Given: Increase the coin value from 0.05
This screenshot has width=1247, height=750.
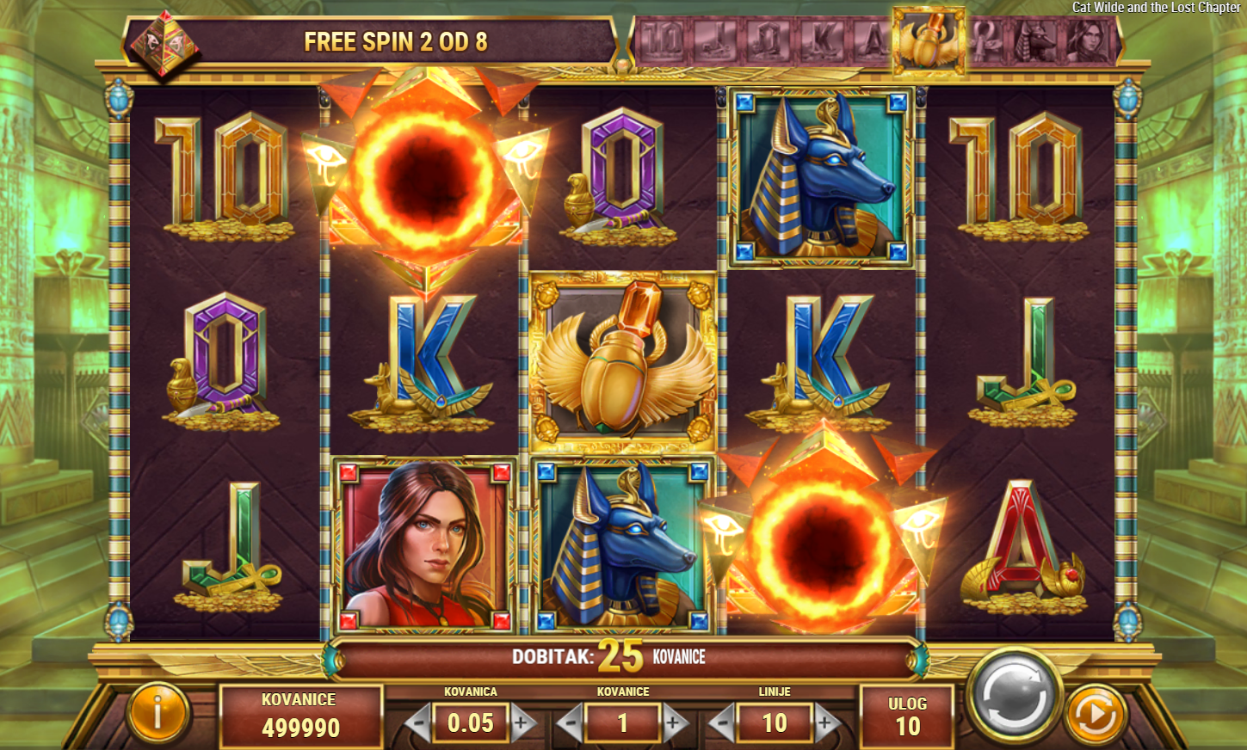Looking at the screenshot, I should 523,723.
